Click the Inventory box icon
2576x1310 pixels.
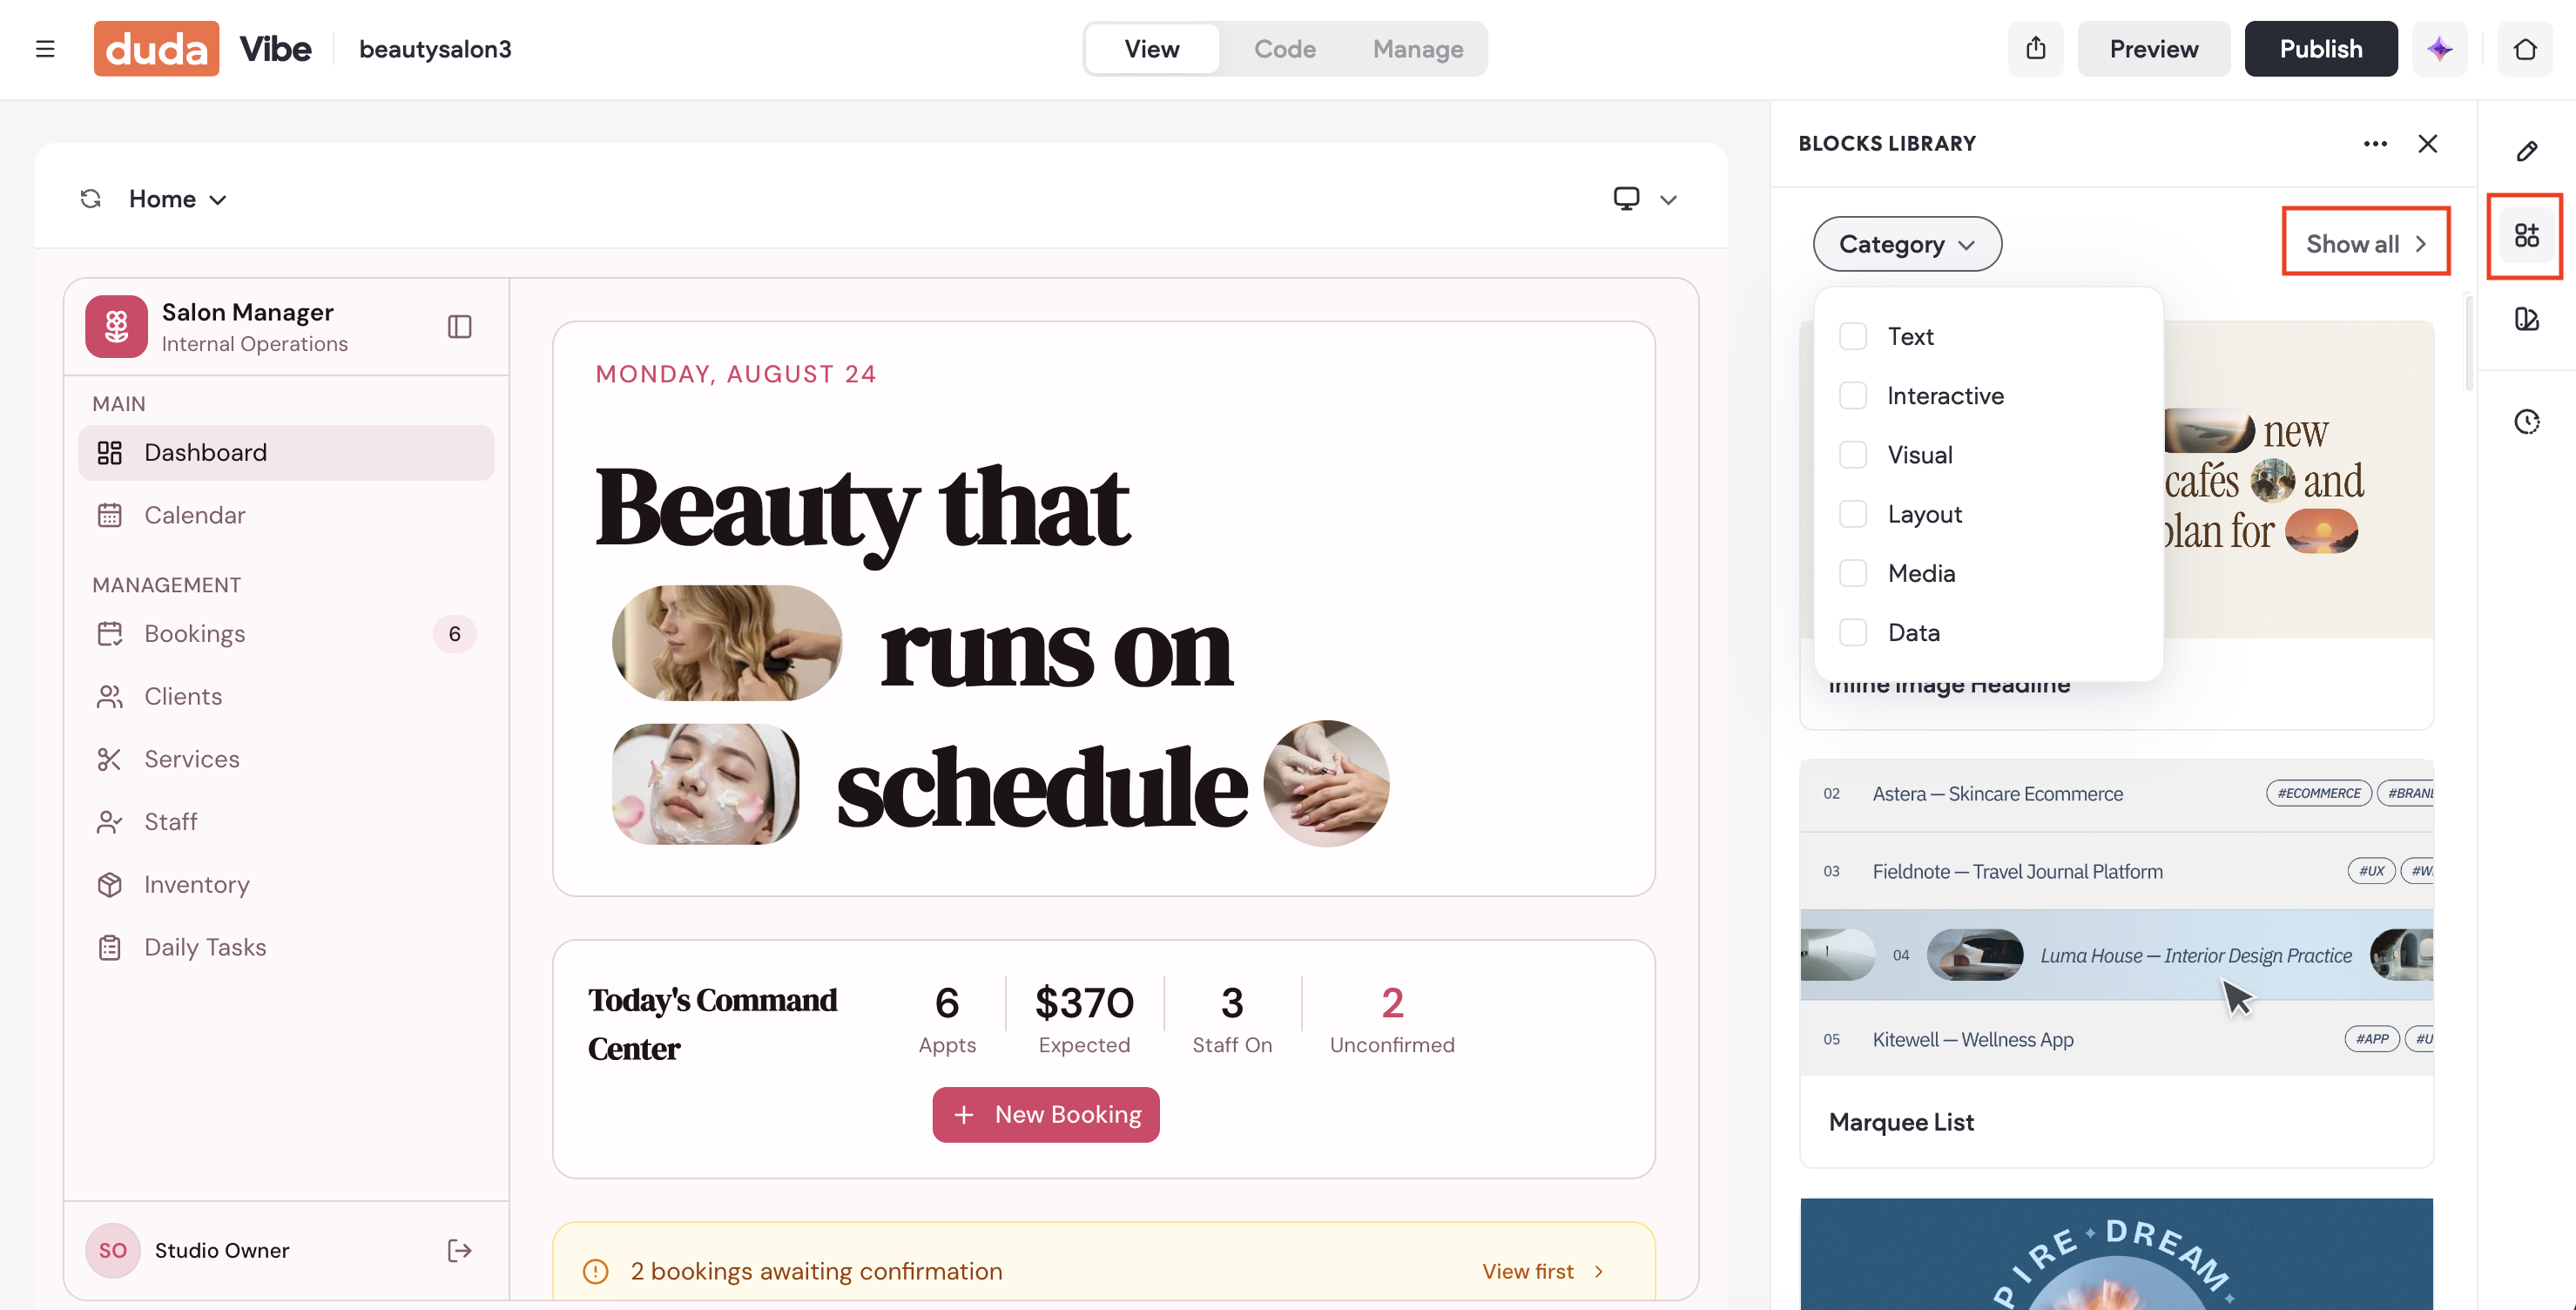pos(110,885)
